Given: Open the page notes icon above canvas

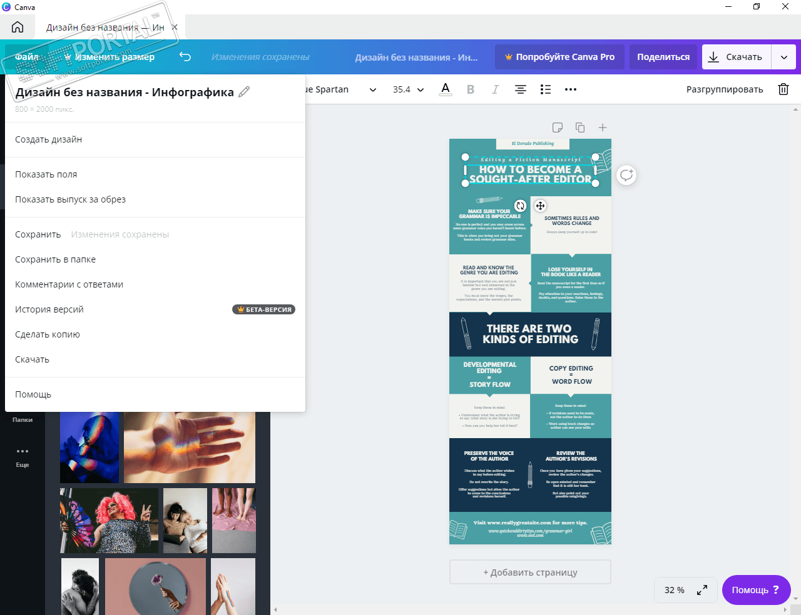Looking at the screenshot, I should 558,127.
